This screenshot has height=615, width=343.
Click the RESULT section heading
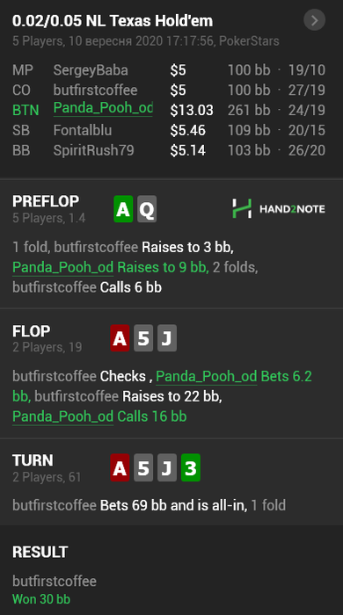click(x=40, y=552)
